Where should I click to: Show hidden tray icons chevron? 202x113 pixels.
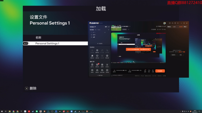[x=181, y=111]
